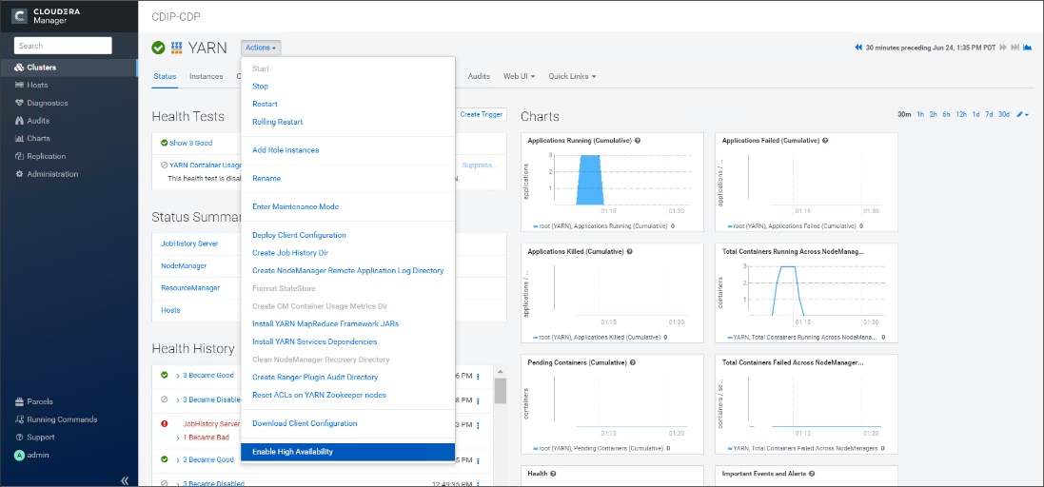Click the Running Commands icon
The height and width of the screenshot is (487, 1044).
19,419
